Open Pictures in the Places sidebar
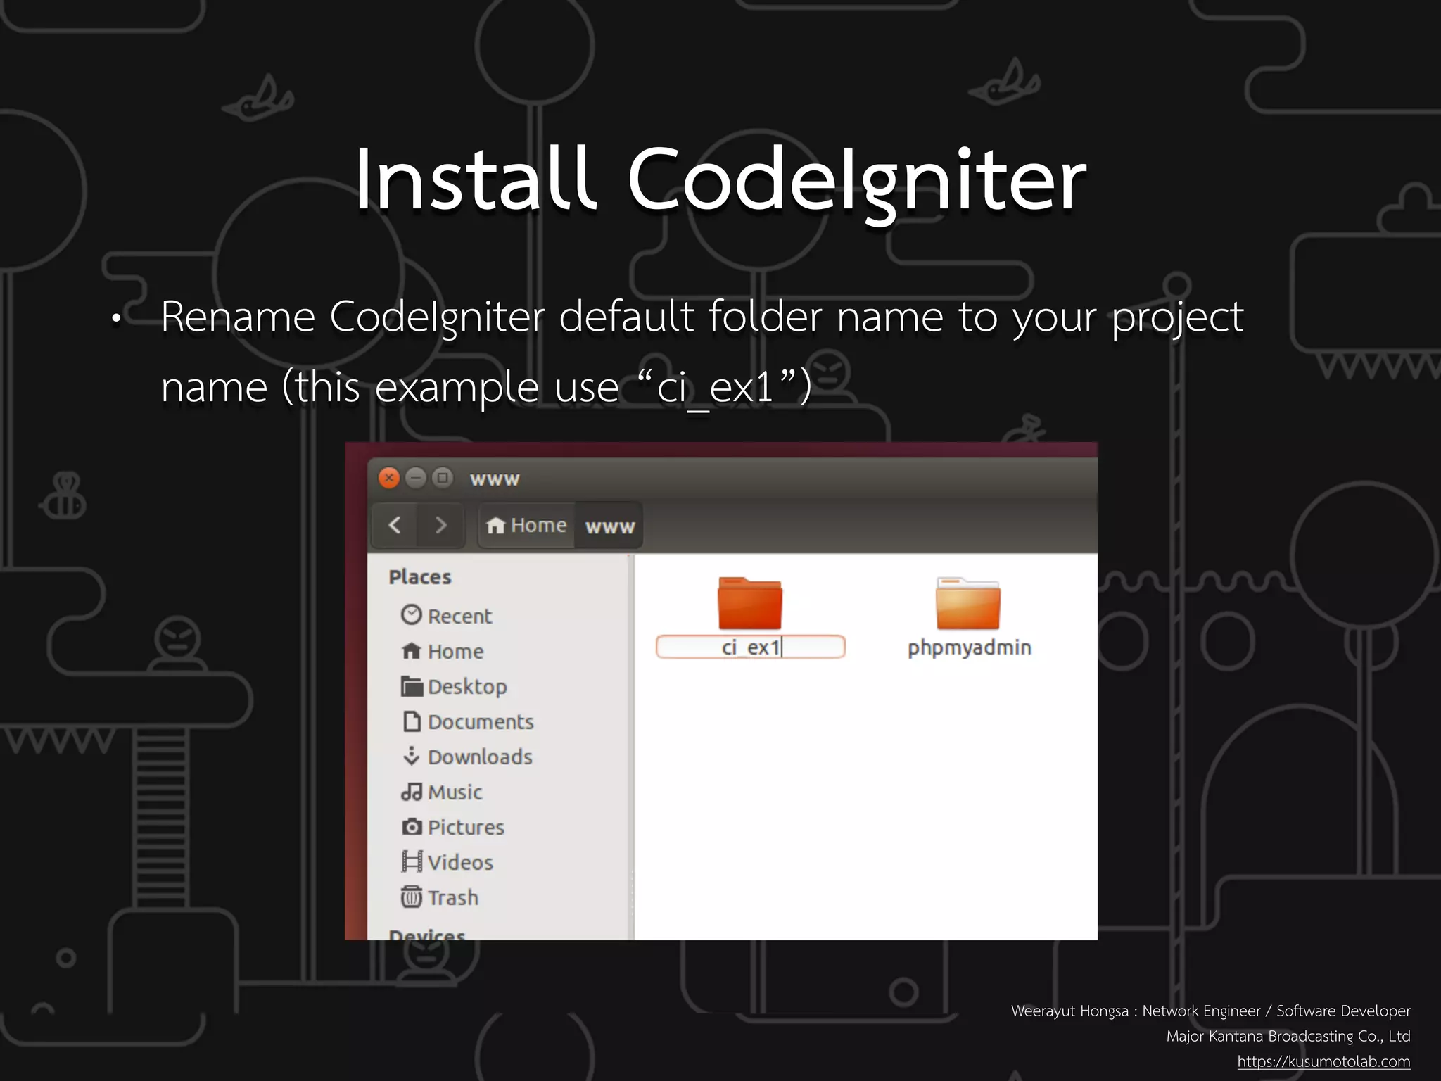This screenshot has height=1081, width=1441. click(466, 828)
